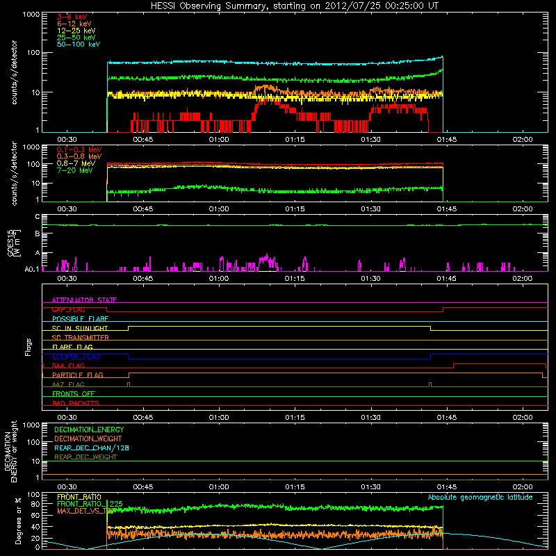Screen dimensions: 556x556
Task: Select the DECIMATION_ENERGY legend label
Action: coord(89,430)
